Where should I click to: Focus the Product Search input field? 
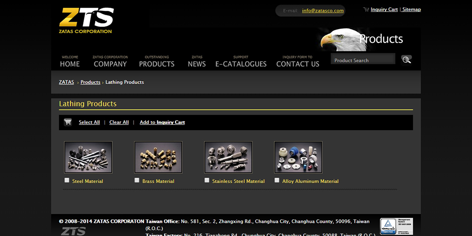363,59
